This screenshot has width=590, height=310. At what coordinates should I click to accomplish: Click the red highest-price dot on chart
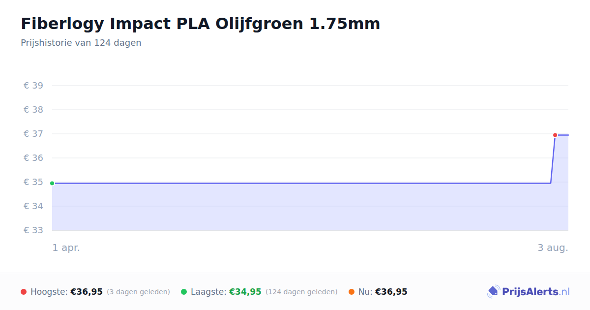click(555, 135)
